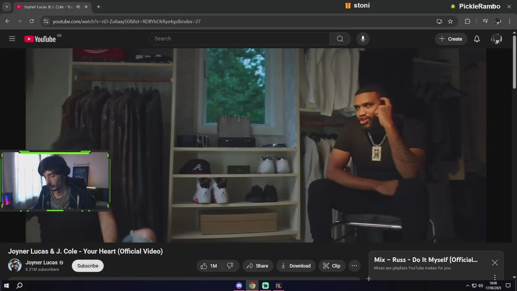This screenshot has width=517, height=291.
Task: Click the Share button
Action: pyautogui.click(x=257, y=266)
